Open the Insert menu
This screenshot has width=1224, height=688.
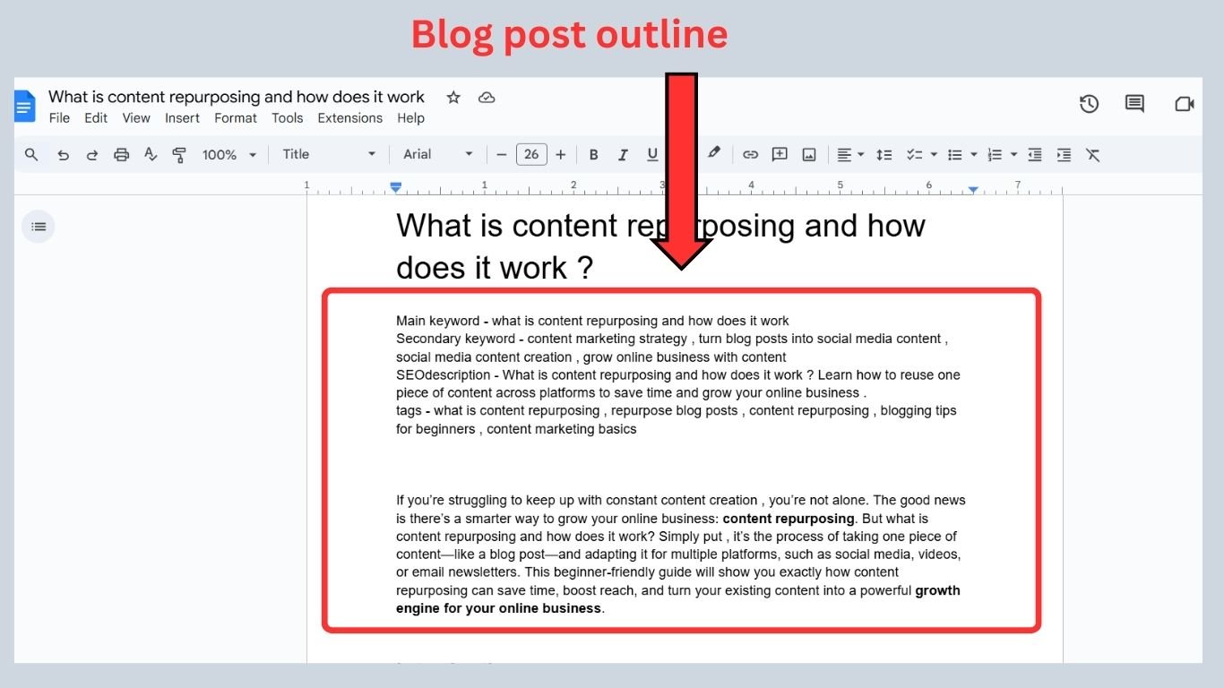[182, 118]
